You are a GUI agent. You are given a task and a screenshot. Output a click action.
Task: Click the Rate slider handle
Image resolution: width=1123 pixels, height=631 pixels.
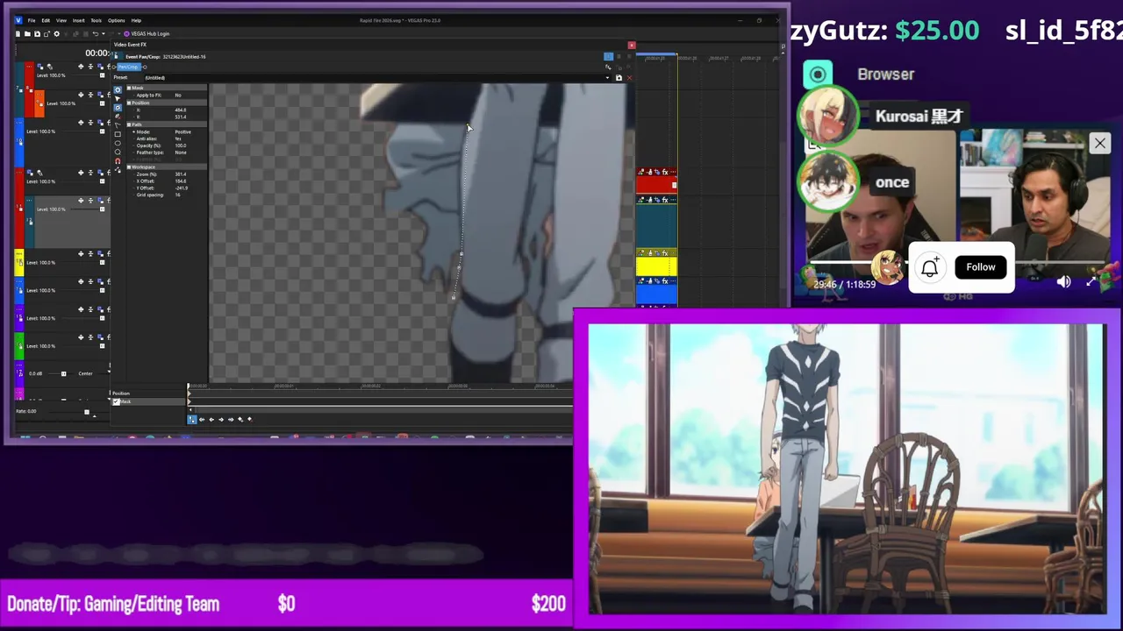[87, 412]
